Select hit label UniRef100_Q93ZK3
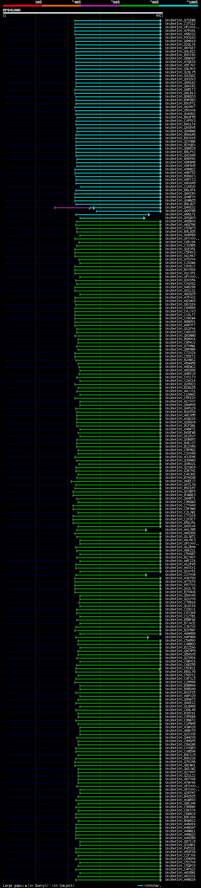This screenshot has width=201, height=888. coord(180,79)
